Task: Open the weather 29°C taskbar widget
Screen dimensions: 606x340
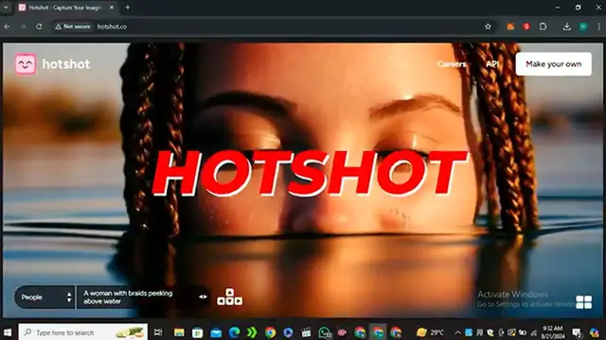Action: [x=431, y=332]
